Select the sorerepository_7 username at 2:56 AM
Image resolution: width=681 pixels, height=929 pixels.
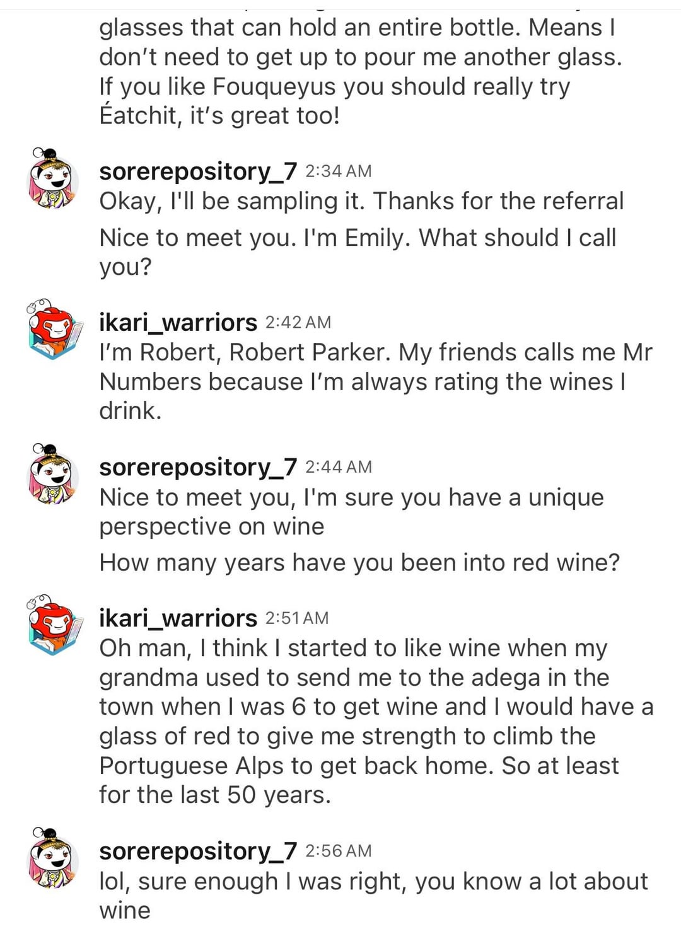point(198,851)
